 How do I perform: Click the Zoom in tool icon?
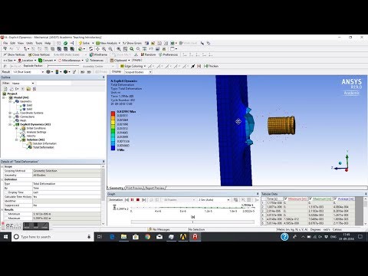(104, 49)
